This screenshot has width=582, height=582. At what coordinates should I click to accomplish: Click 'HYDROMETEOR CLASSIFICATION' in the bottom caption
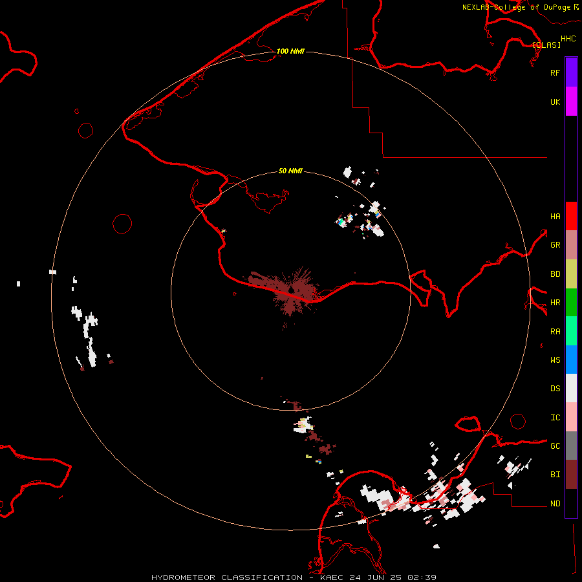click(227, 577)
